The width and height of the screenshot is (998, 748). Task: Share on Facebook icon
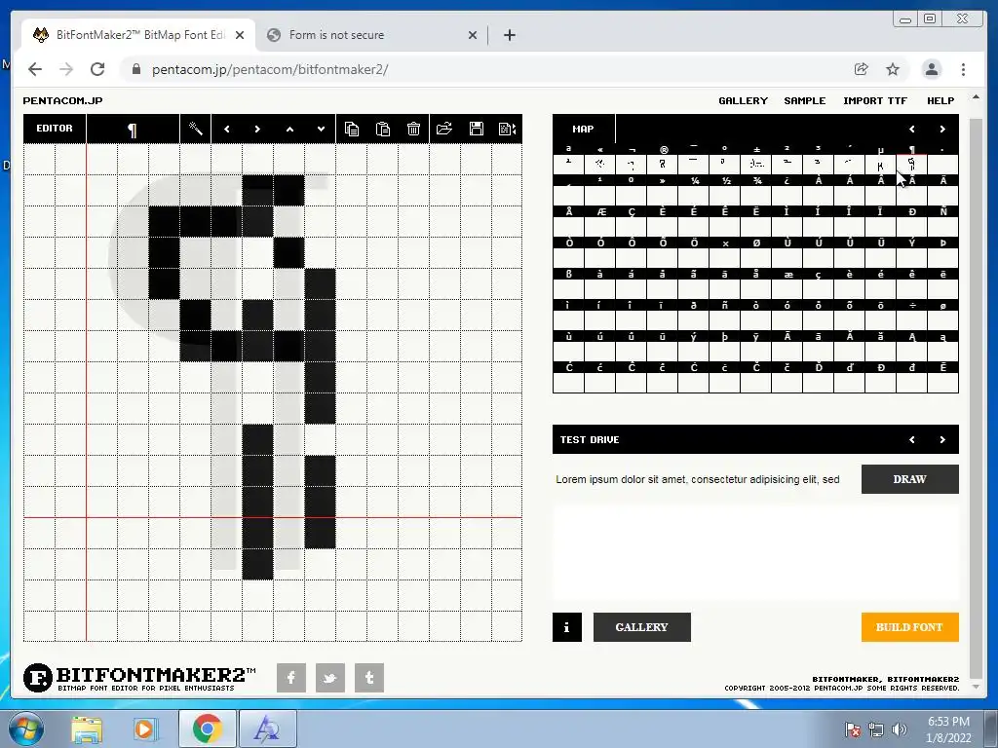pos(291,678)
